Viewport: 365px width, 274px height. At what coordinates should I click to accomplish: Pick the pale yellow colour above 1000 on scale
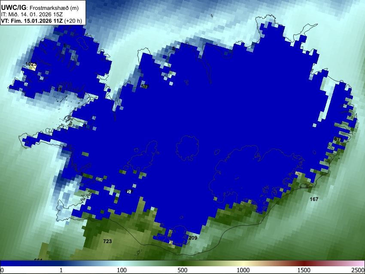click(243, 264)
